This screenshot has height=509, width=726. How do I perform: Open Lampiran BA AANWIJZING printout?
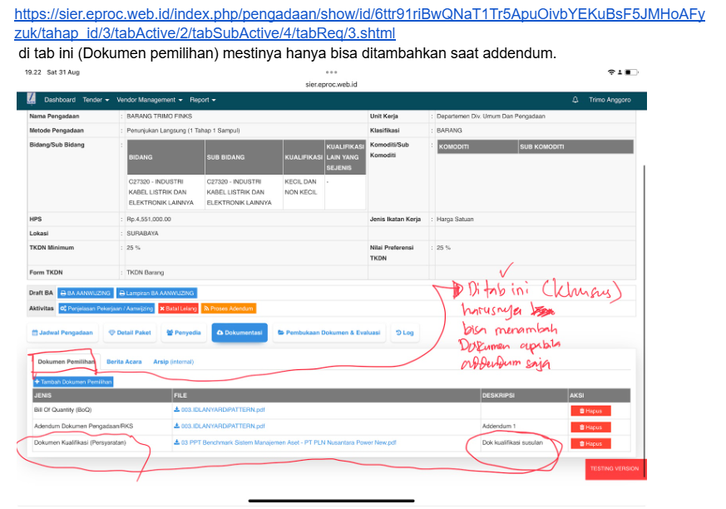pos(156,293)
